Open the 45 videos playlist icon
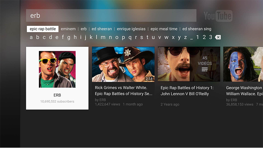 click(x=205, y=69)
